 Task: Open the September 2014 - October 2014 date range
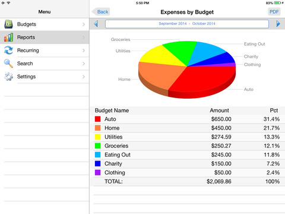(187, 24)
